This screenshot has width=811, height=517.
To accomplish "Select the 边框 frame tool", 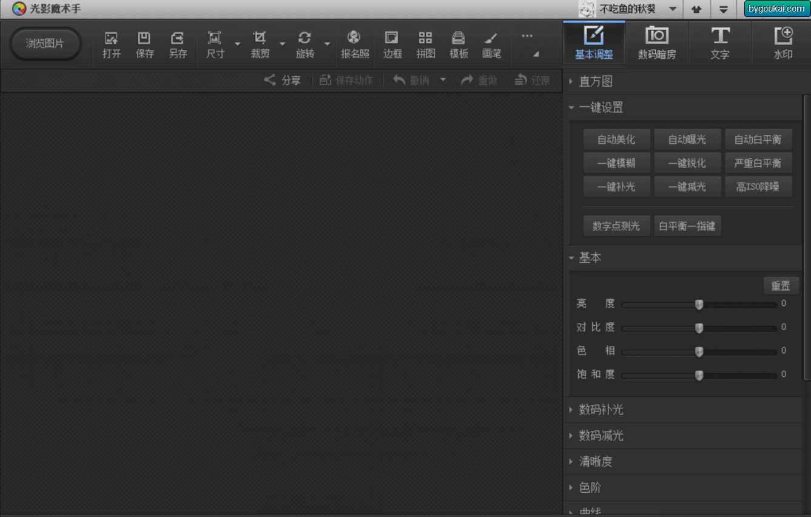I will click(392, 46).
